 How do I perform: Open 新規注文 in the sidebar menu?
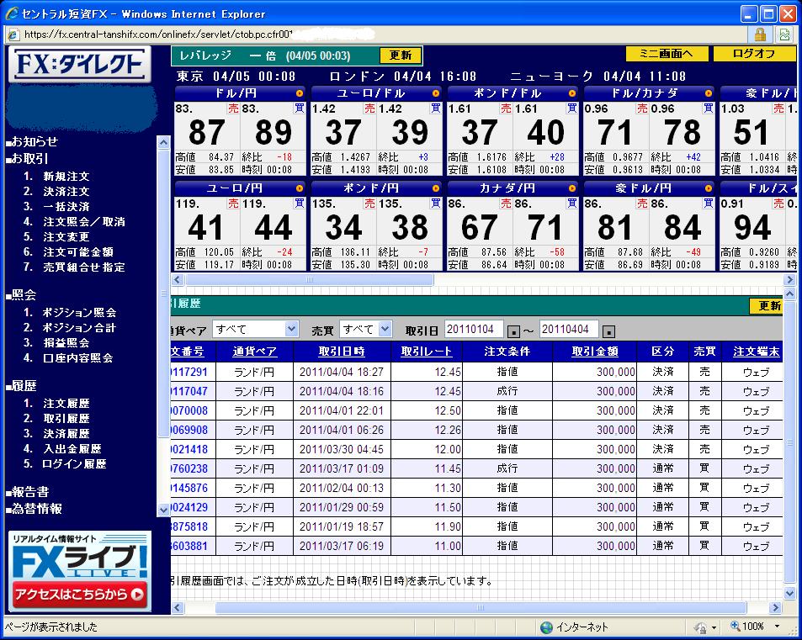[x=66, y=177]
